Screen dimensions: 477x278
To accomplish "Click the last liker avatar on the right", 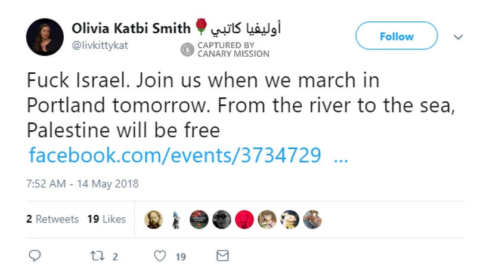I will point(312,219).
